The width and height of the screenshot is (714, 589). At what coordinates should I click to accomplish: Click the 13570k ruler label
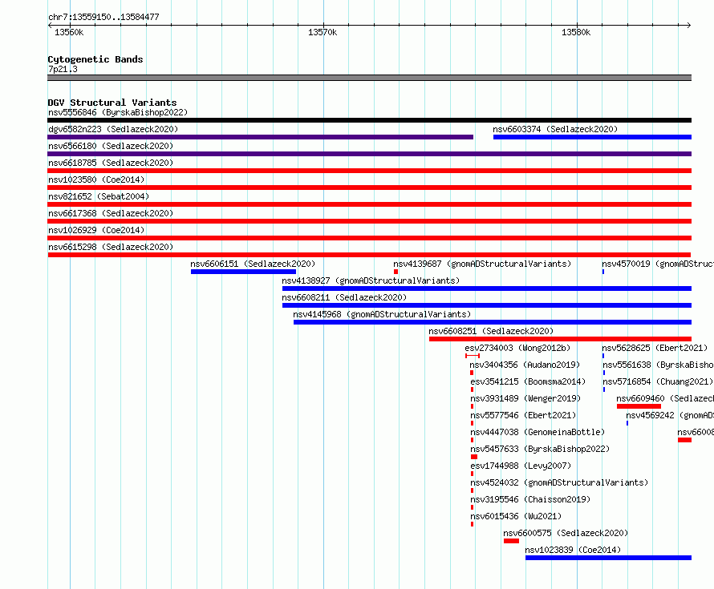tap(323, 32)
